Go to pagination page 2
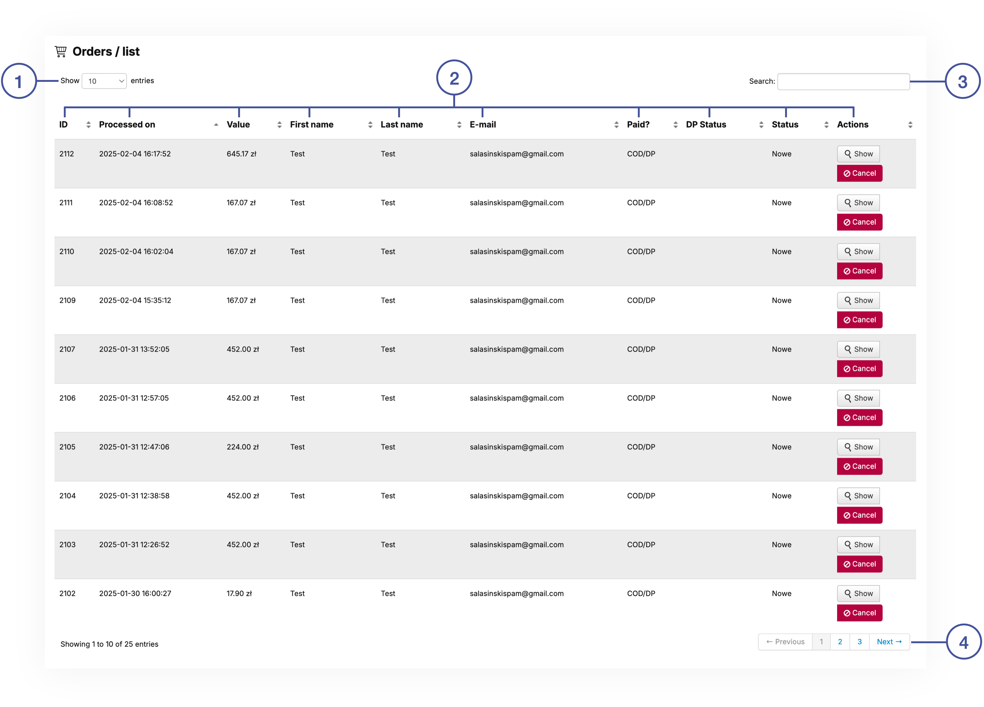 [x=840, y=642]
